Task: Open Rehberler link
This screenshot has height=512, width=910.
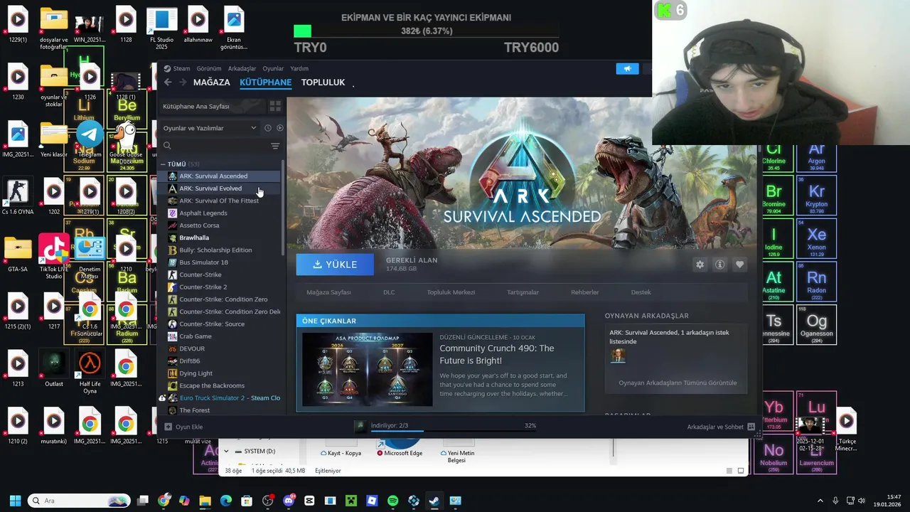Action: 585,292
